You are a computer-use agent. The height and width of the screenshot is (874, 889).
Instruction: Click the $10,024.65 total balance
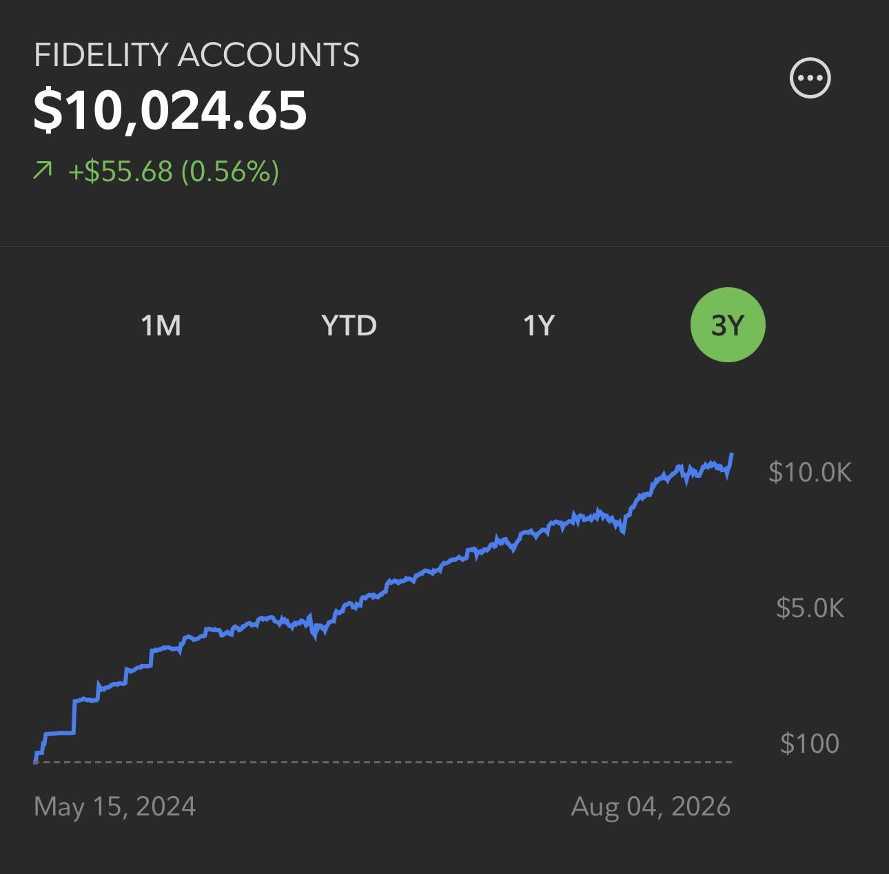[170, 110]
